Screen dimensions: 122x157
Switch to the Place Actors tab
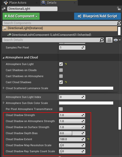coord(18,3)
